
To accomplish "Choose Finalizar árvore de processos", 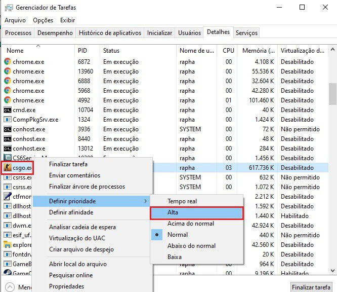I will point(87,187).
